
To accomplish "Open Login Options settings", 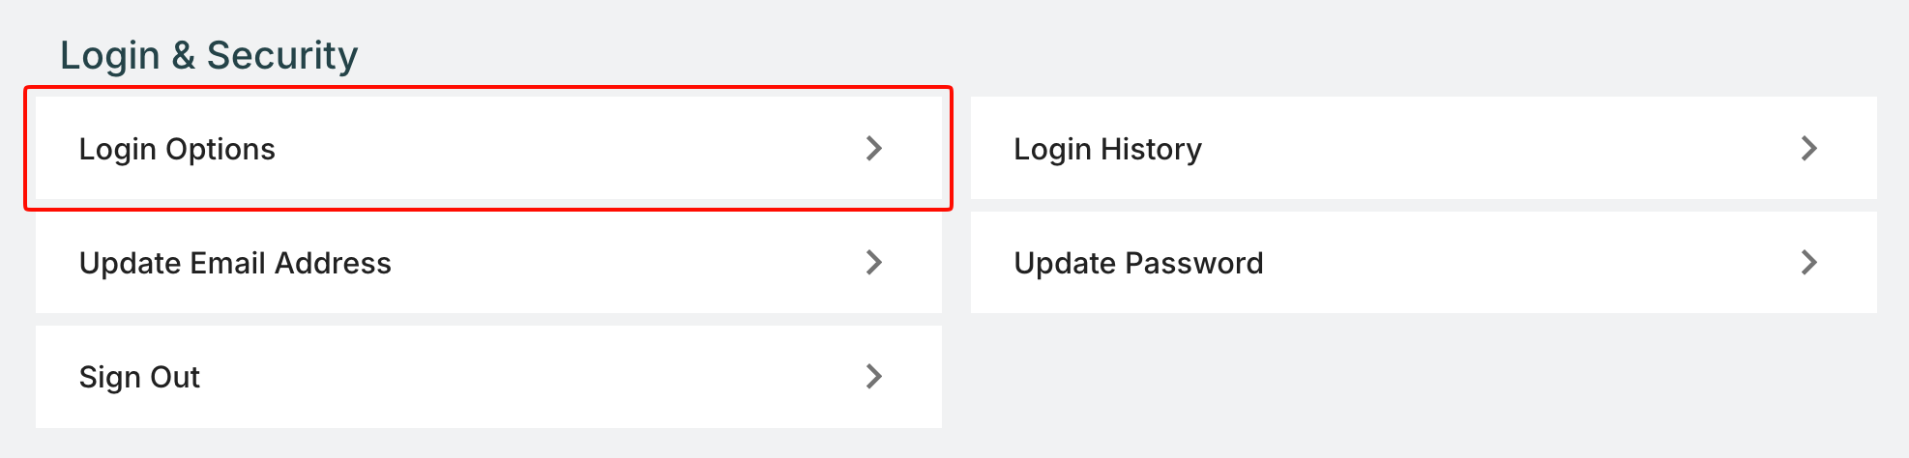I will click(177, 149).
